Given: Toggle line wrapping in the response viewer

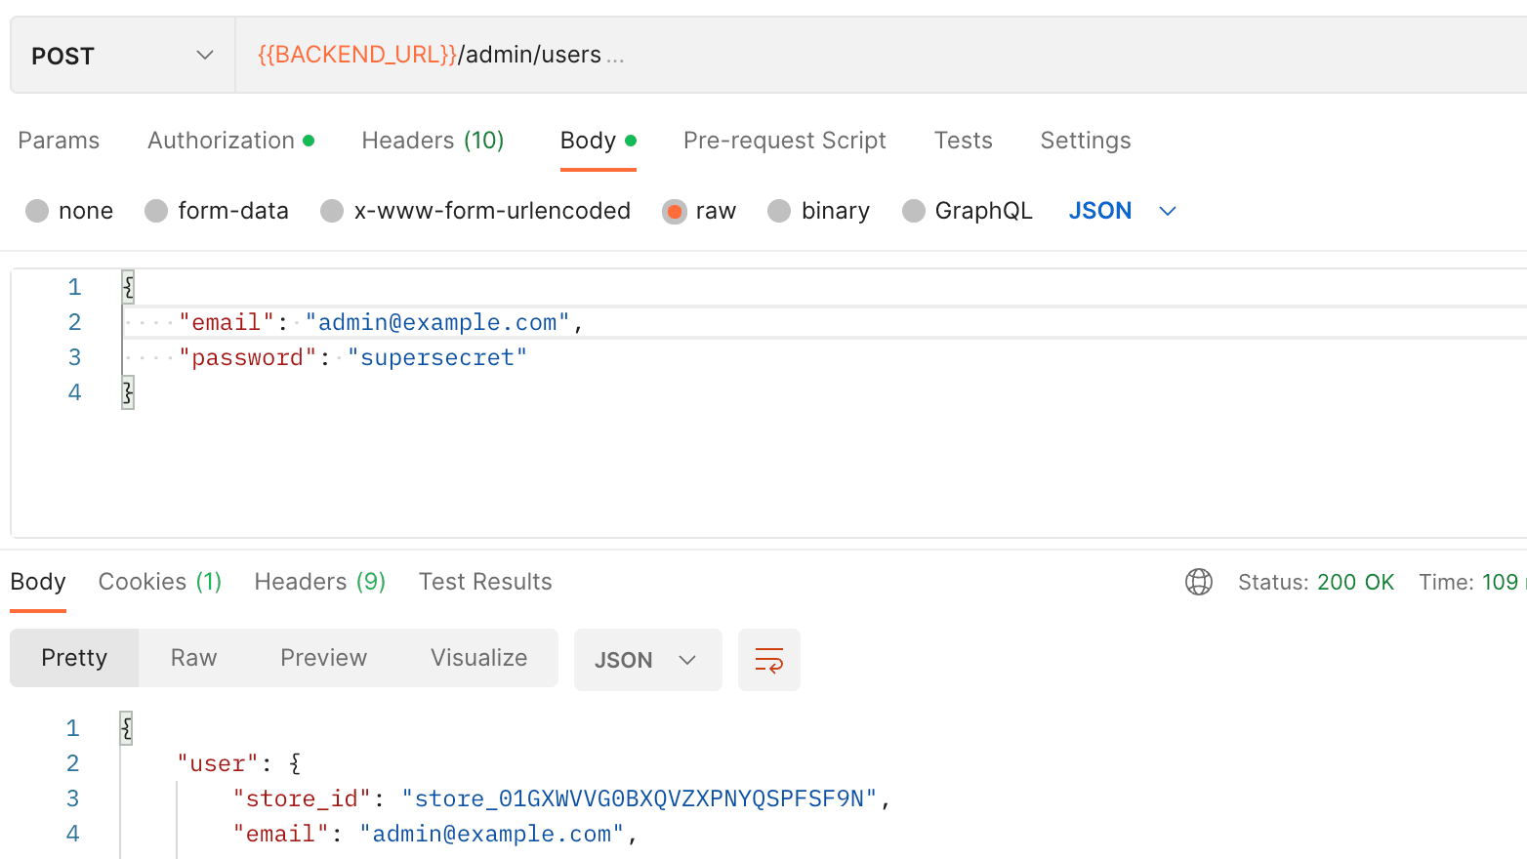Looking at the screenshot, I should pos(769,660).
